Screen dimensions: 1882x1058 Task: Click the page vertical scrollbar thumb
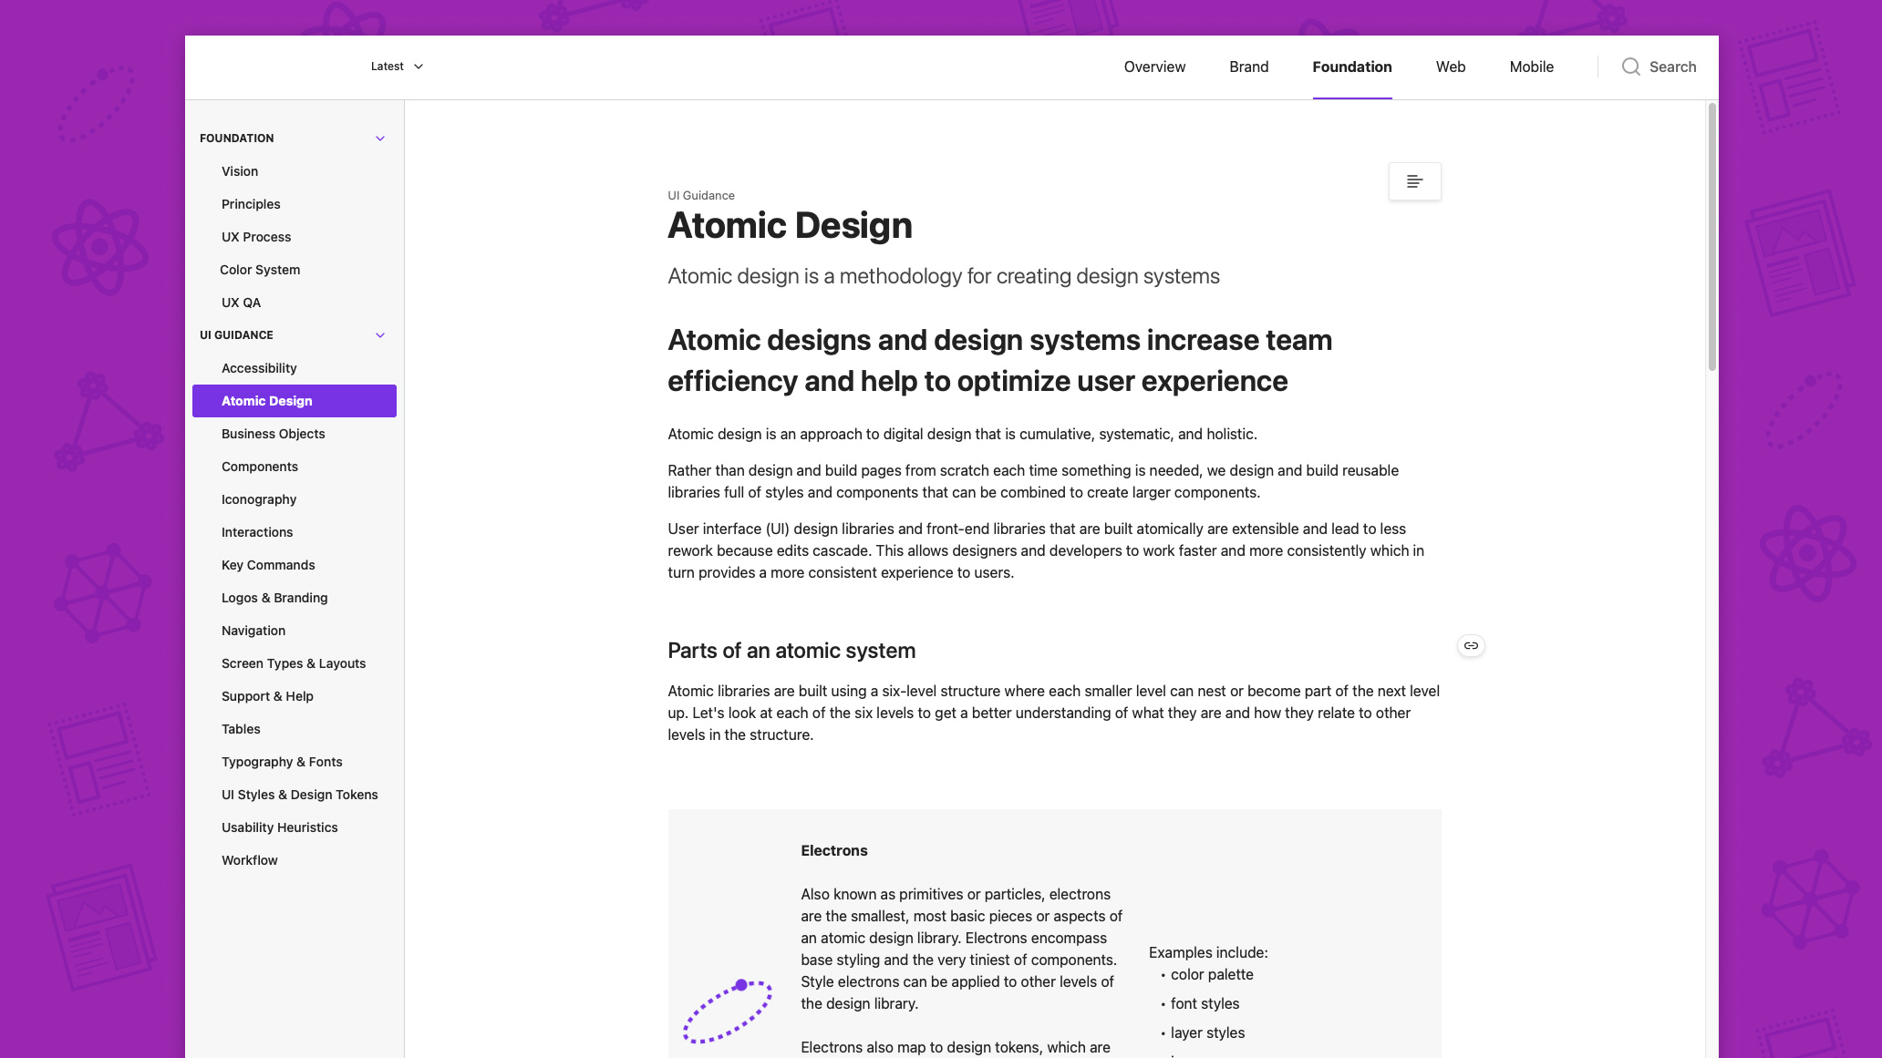[1711, 237]
